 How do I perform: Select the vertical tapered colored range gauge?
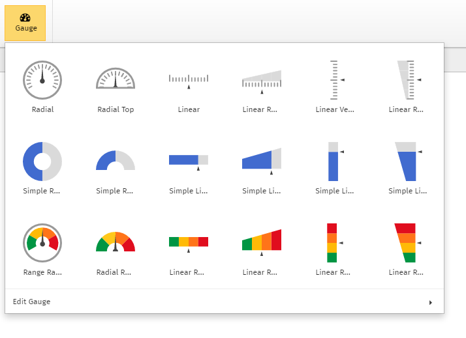408,242
